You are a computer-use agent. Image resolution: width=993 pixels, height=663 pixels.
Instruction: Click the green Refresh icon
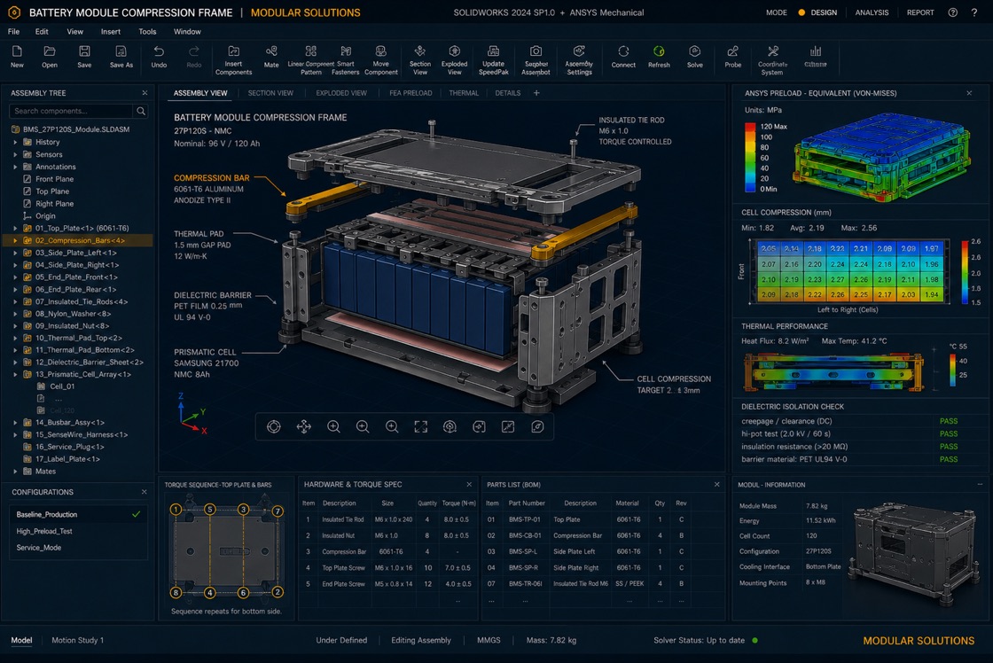pyautogui.click(x=659, y=51)
